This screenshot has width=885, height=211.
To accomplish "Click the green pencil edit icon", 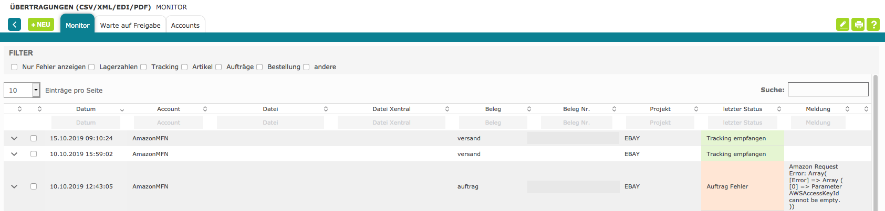I will pos(842,25).
